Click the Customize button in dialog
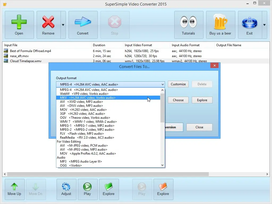Screen dimensions: 272x204 pyautogui.click(x=178, y=84)
